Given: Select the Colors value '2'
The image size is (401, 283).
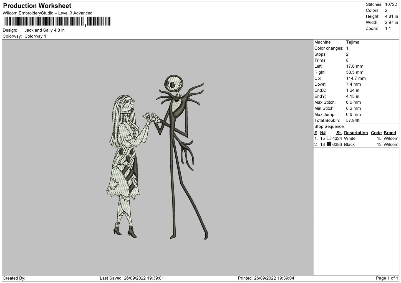Looking at the screenshot, I should 386,11.
